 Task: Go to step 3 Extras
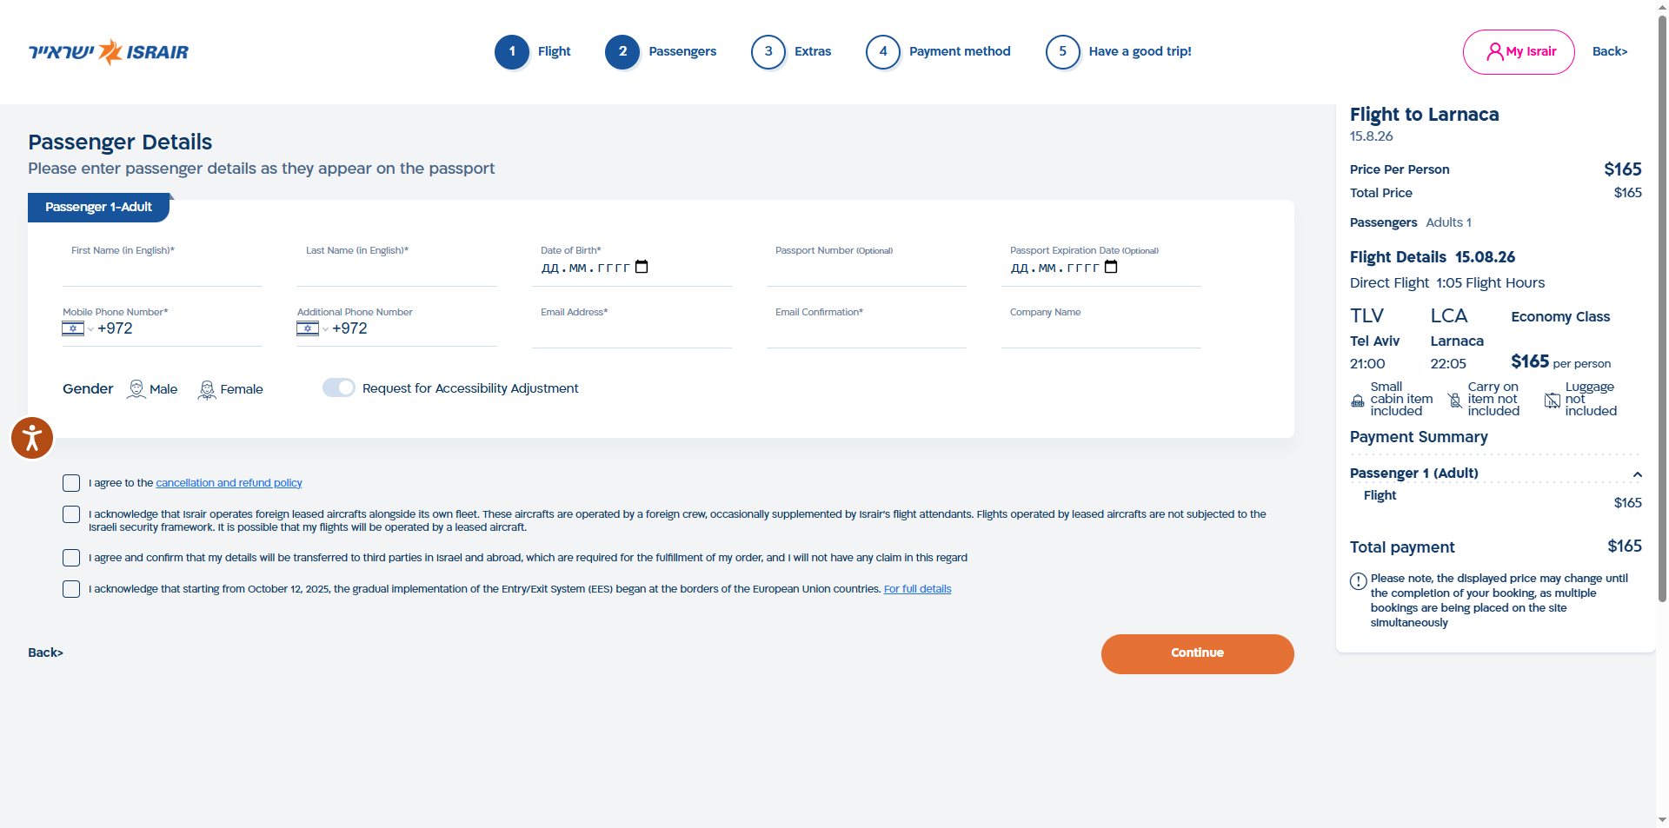click(791, 52)
